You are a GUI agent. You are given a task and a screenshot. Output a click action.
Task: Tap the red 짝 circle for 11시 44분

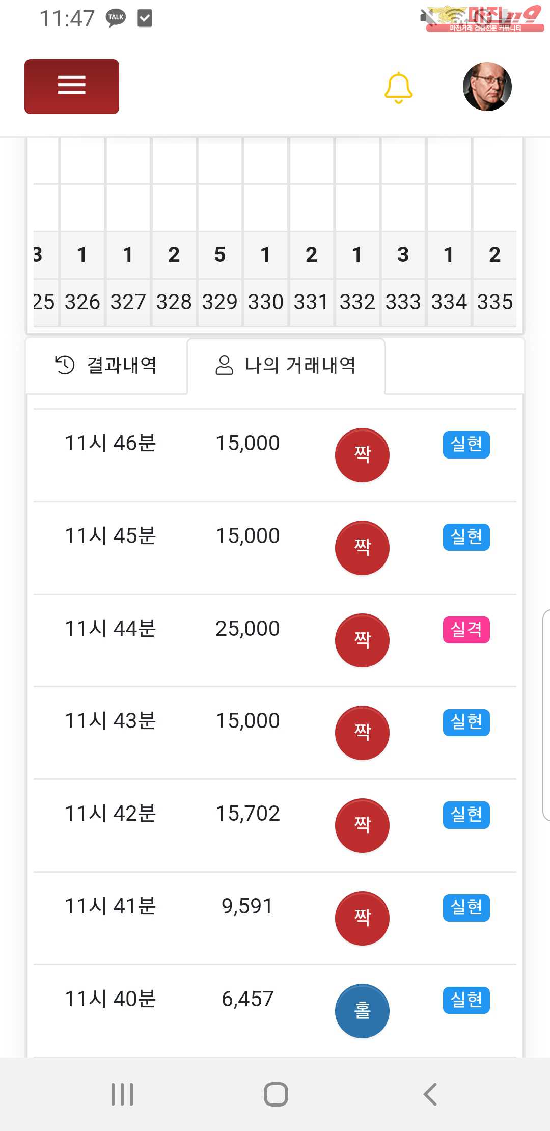pyautogui.click(x=362, y=640)
